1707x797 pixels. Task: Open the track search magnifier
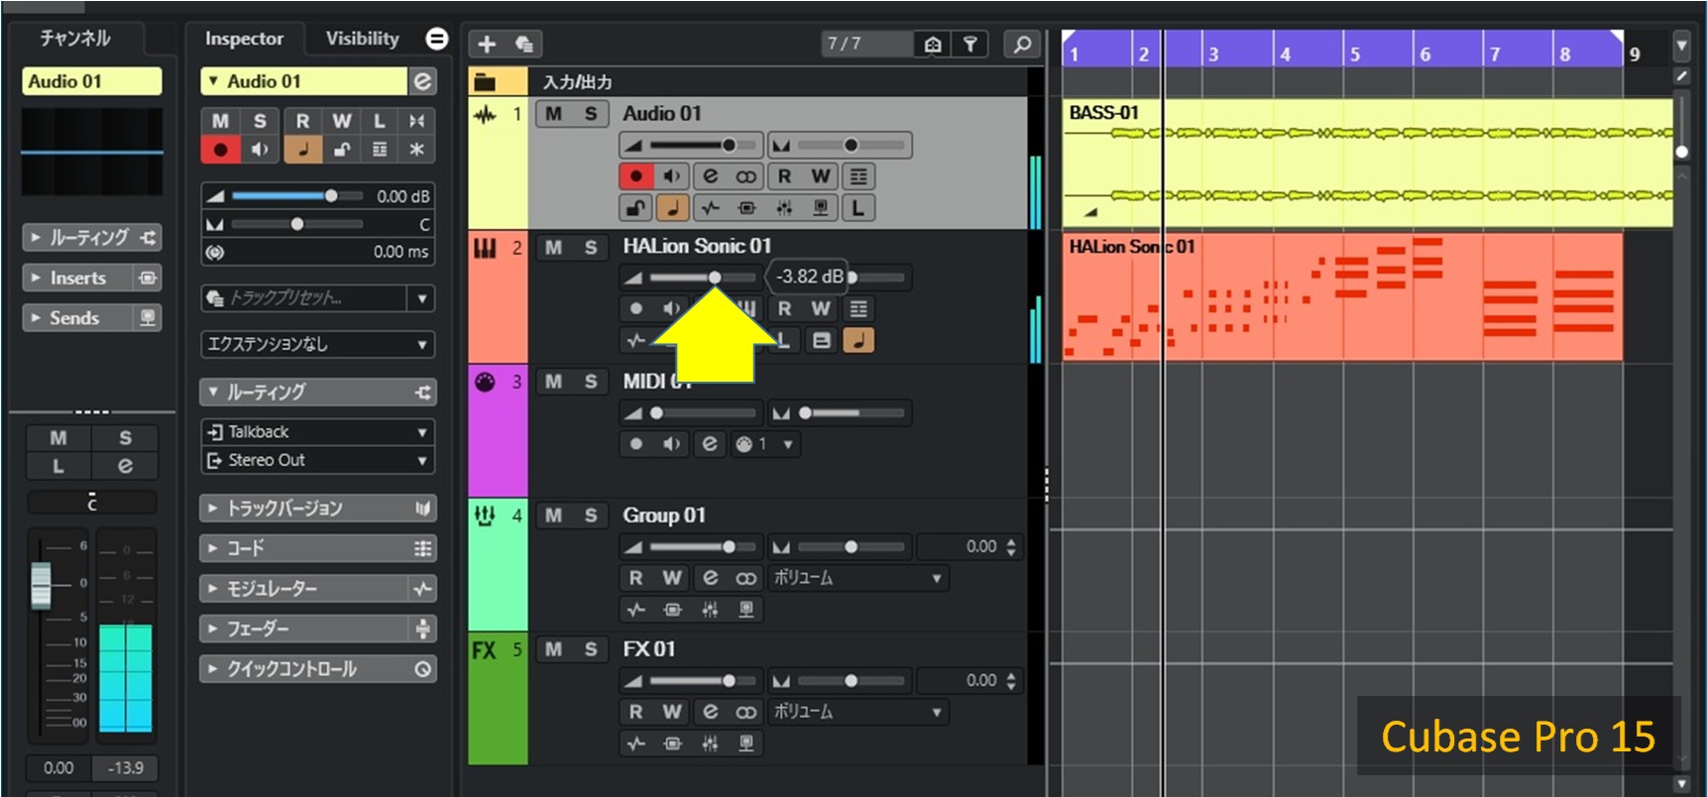(x=1022, y=45)
